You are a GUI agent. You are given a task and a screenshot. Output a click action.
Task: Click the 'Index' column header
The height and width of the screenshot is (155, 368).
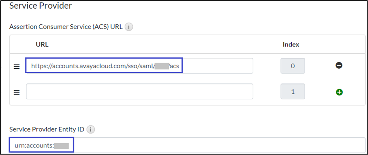pyautogui.click(x=291, y=44)
